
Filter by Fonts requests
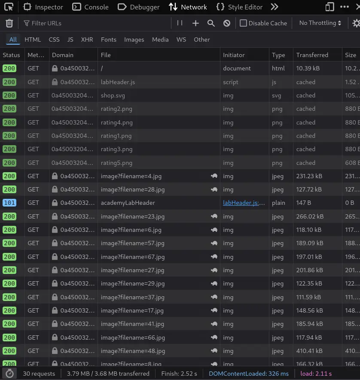tap(109, 40)
